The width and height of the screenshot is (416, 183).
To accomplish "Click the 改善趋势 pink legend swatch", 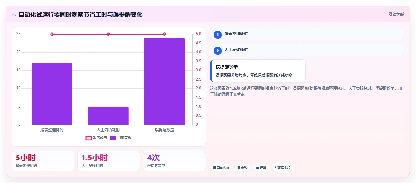I will (x=88, y=138).
